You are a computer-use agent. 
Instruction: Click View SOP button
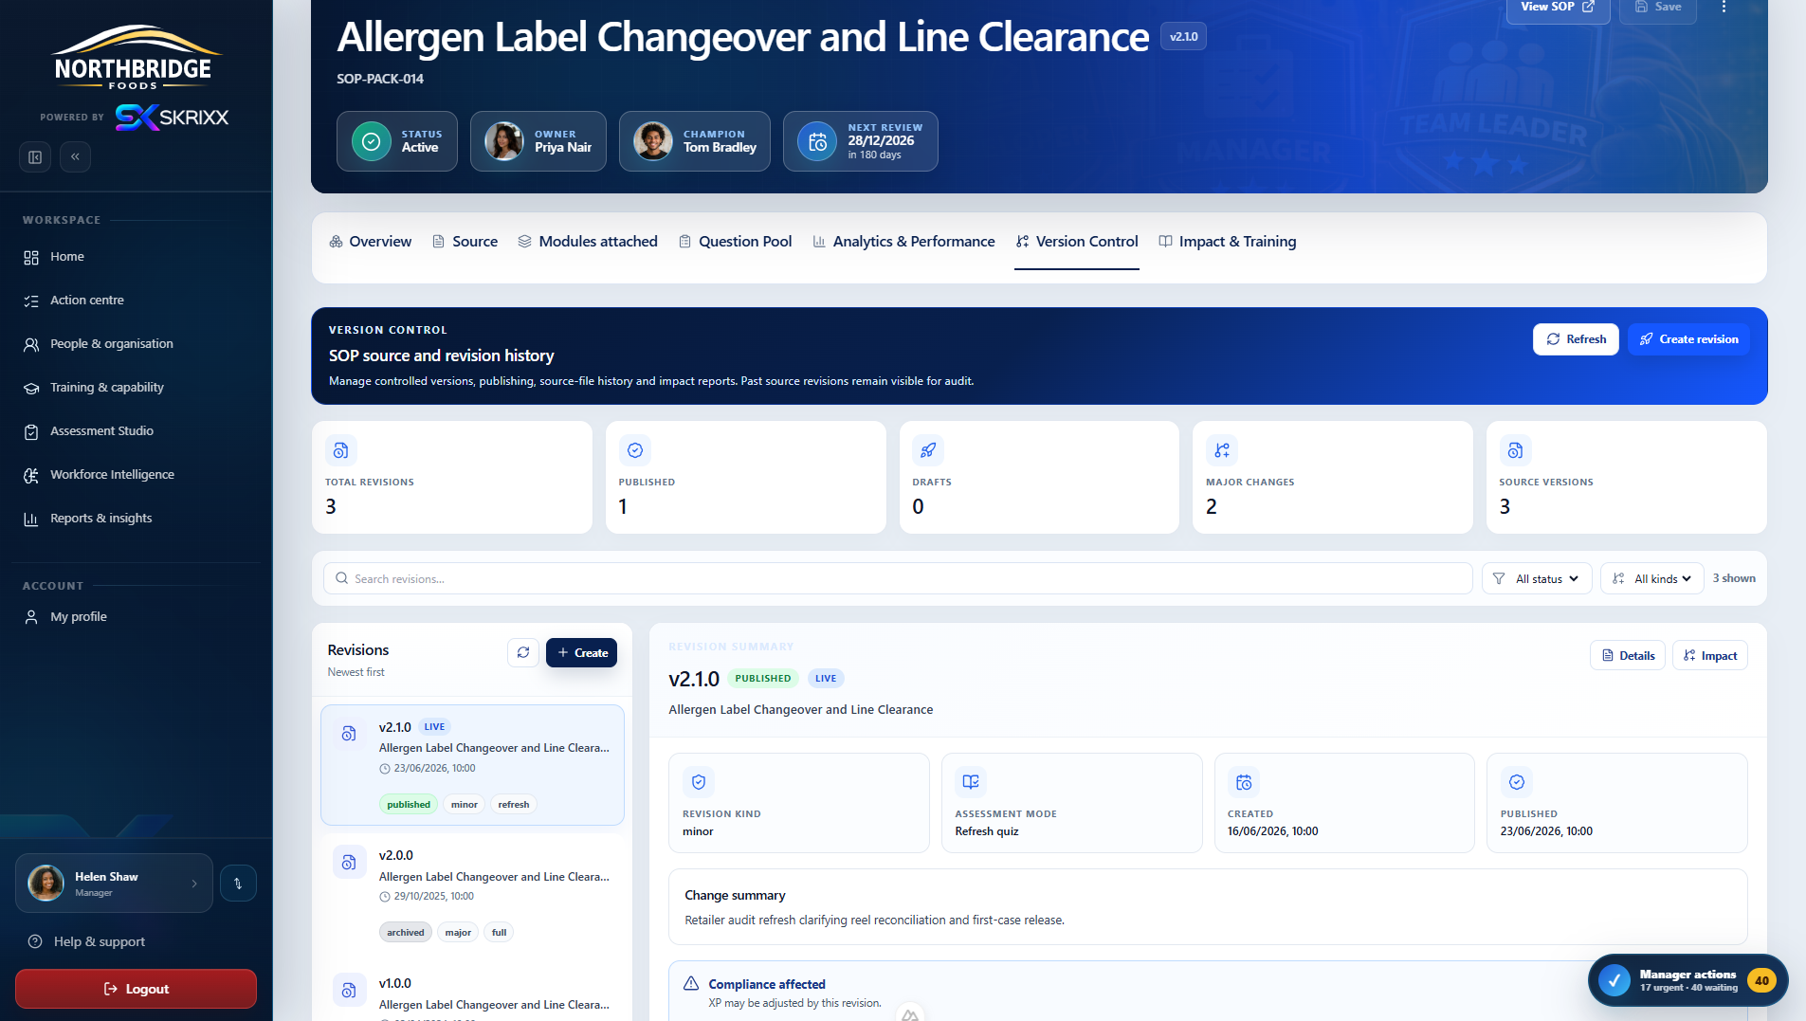(1558, 8)
